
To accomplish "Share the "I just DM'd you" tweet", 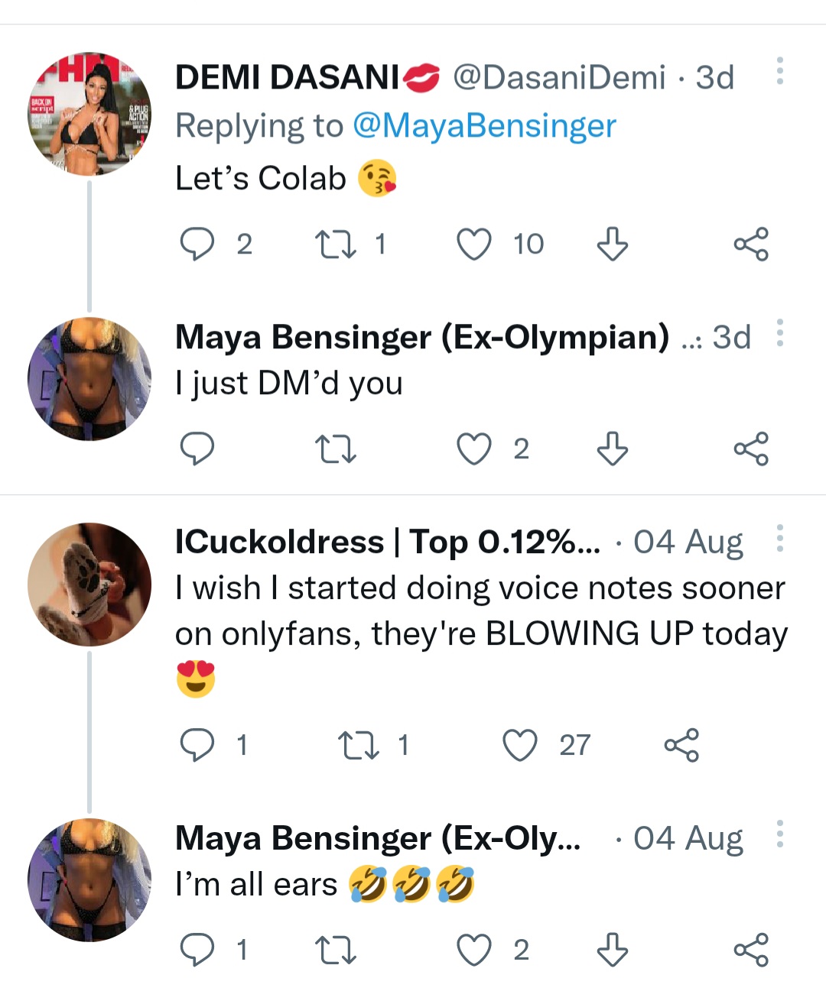I will pos(751,449).
